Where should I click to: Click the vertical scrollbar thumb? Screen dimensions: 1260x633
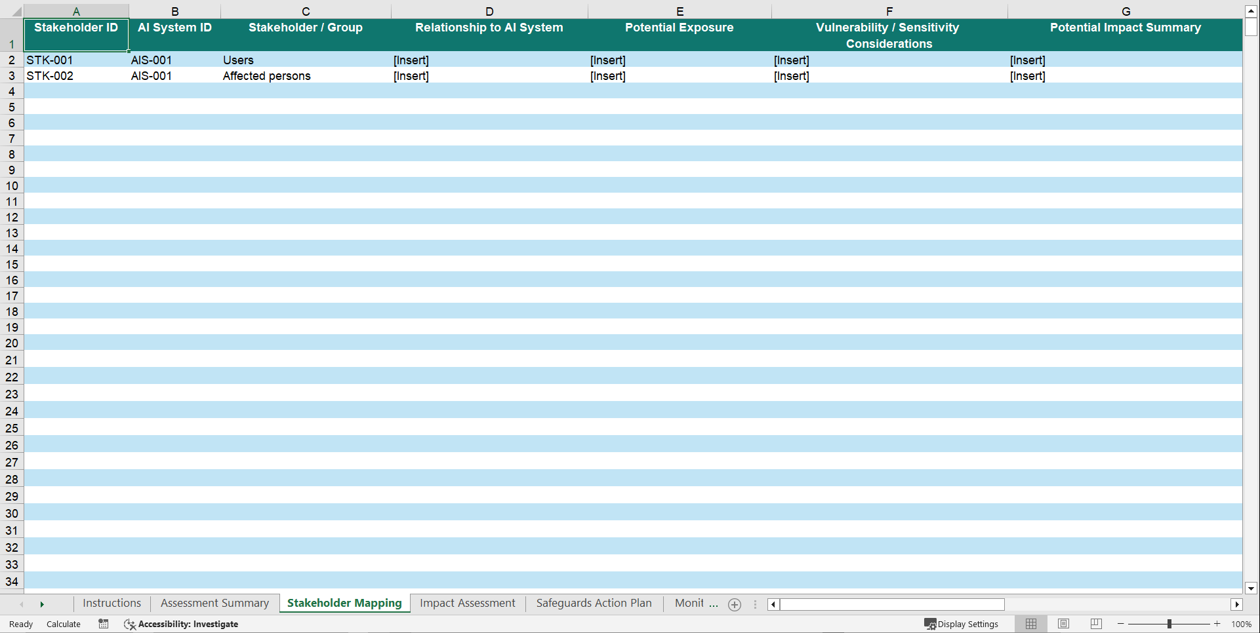[x=1251, y=27]
